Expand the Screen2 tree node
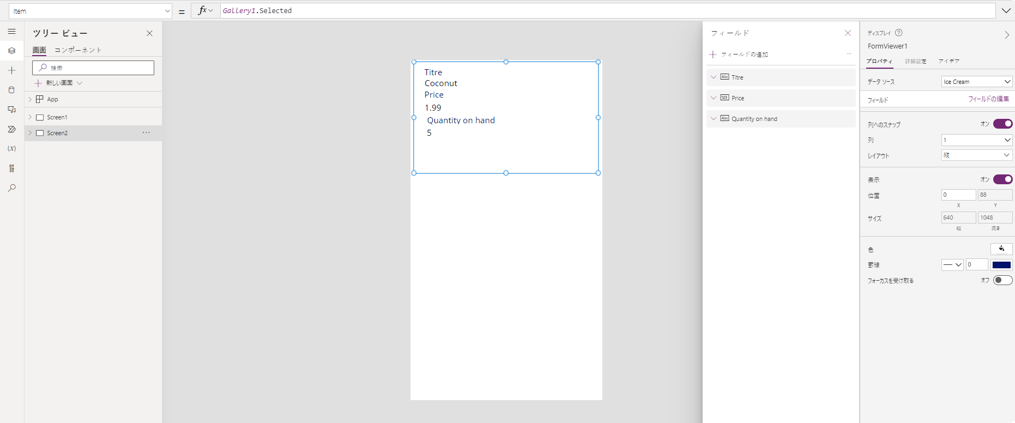The width and height of the screenshot is (1015, 423). (x=30, y=133)
